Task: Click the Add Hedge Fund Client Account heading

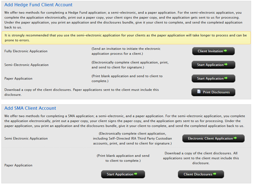Action: pyautogui.click(x=38, y=5)
